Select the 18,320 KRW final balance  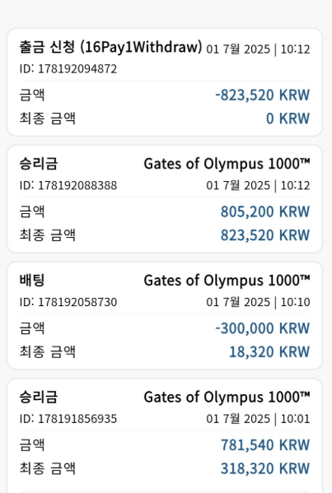point(269,351)
